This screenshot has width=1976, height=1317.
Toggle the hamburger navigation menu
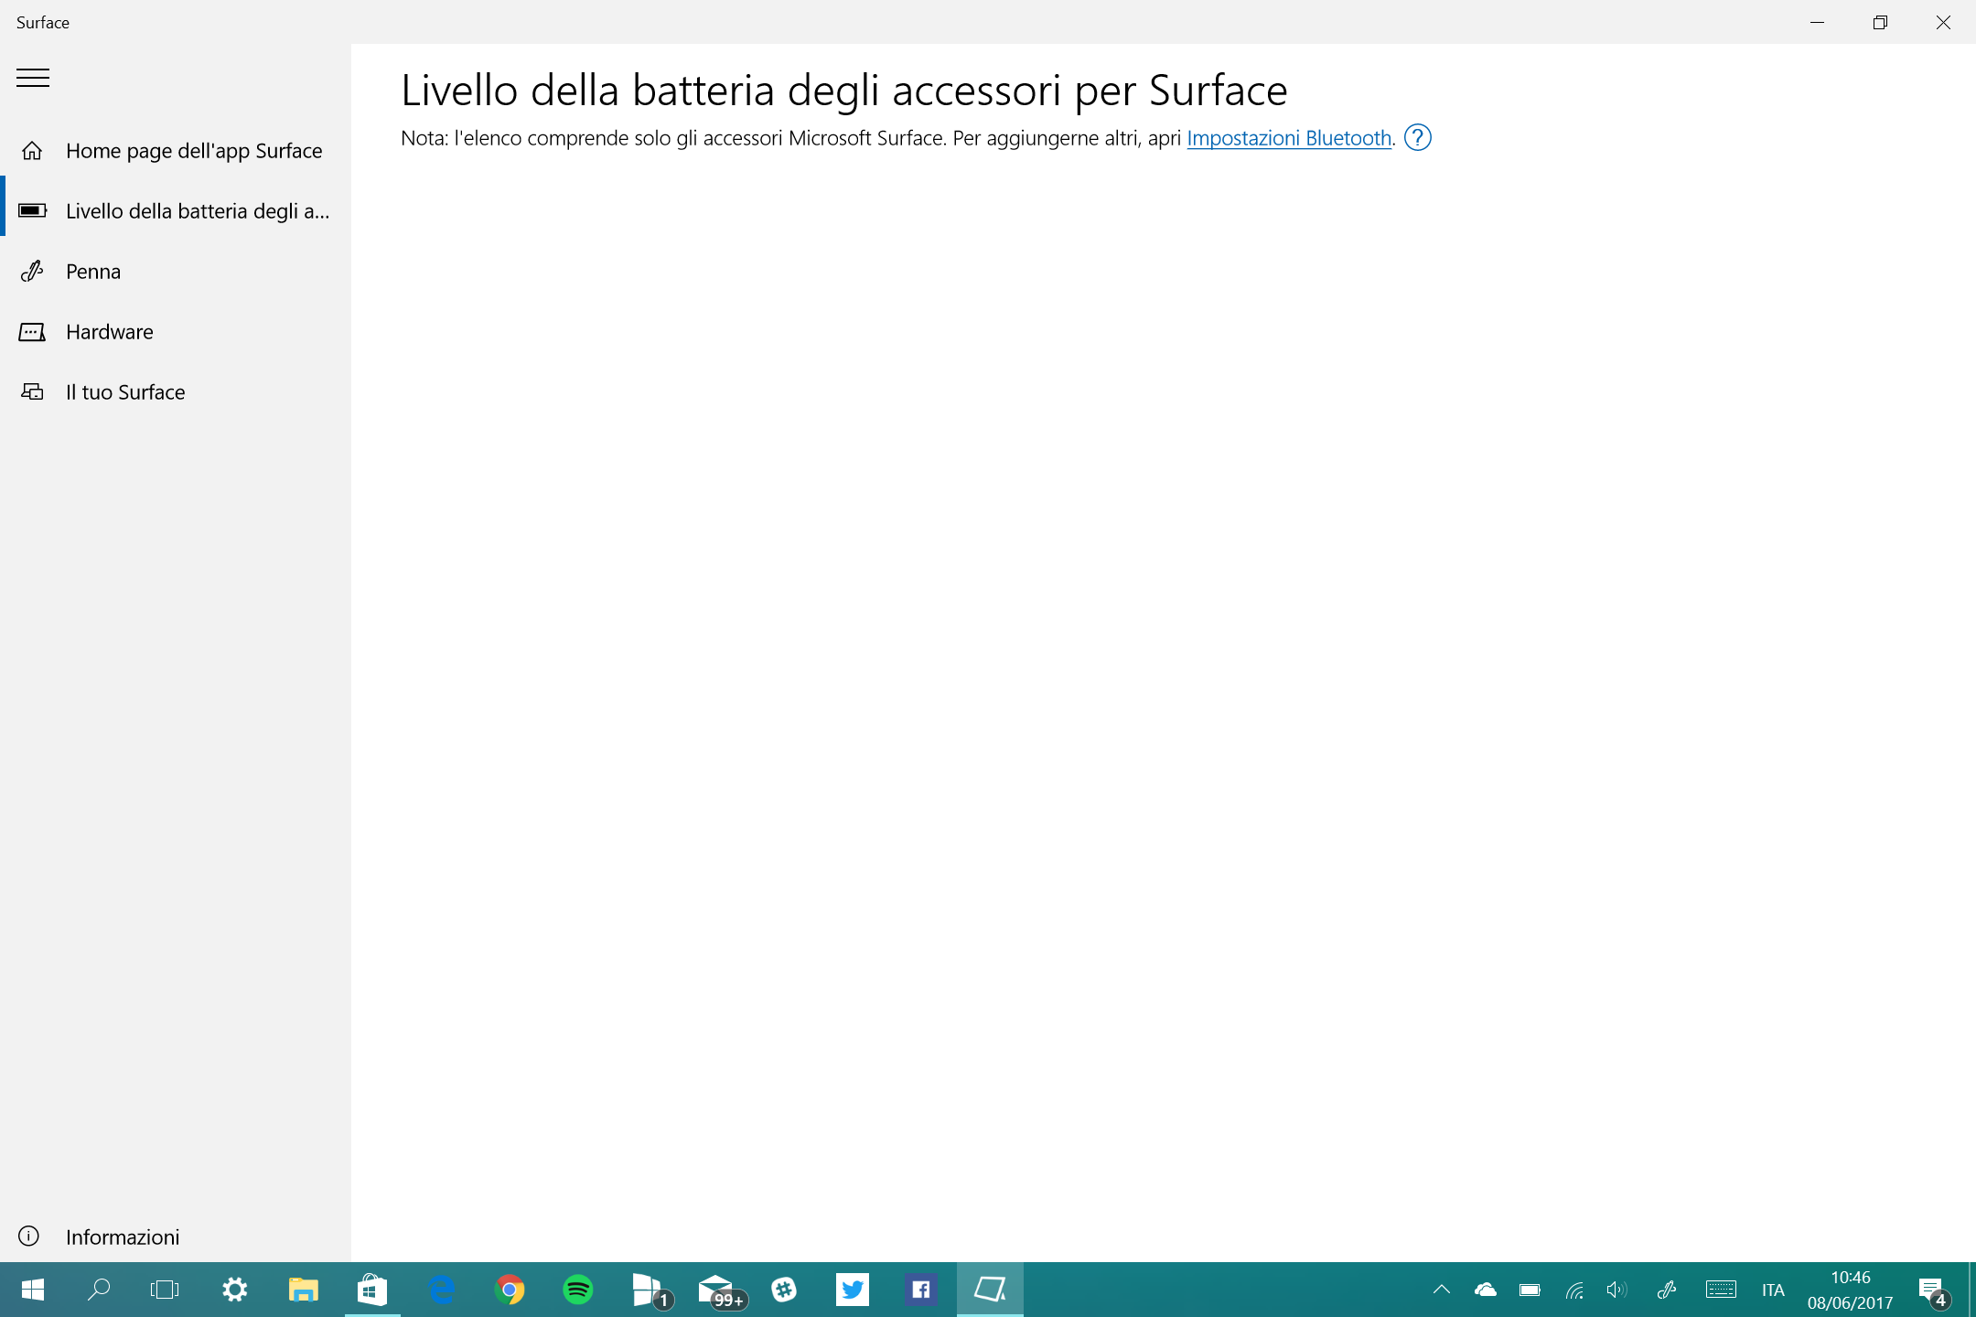pyautogui.click(x=33, y=79)
